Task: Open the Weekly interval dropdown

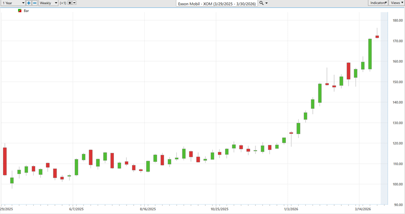Action: (x=48, y=3)
